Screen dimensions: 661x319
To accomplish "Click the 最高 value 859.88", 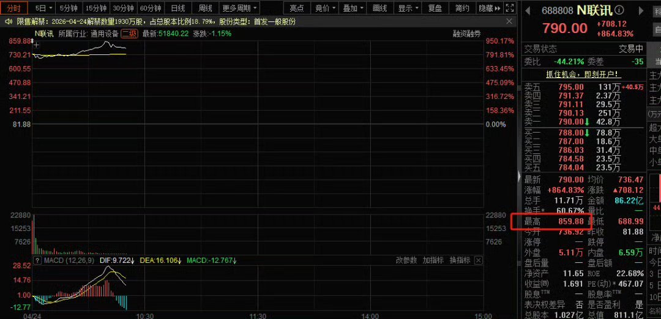I will click(x=571, y=221).
